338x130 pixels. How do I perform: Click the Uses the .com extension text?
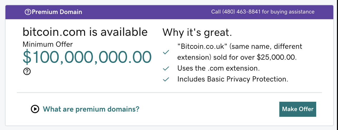[x=218, y=68]
